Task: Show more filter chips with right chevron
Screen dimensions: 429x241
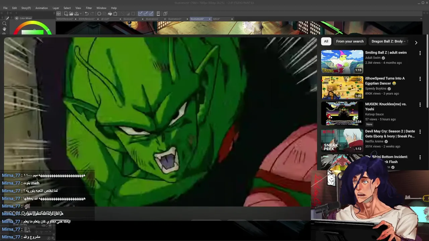Action: click(x=416, y=43)
